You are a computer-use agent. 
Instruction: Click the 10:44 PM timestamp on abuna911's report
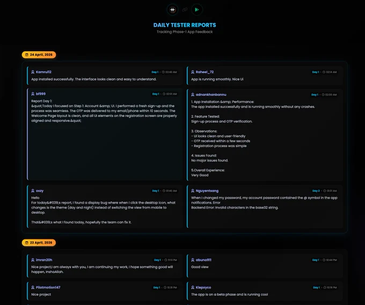coord(331,260)
